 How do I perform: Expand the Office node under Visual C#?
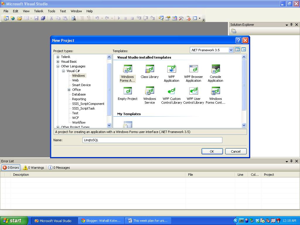coord(69,90)
